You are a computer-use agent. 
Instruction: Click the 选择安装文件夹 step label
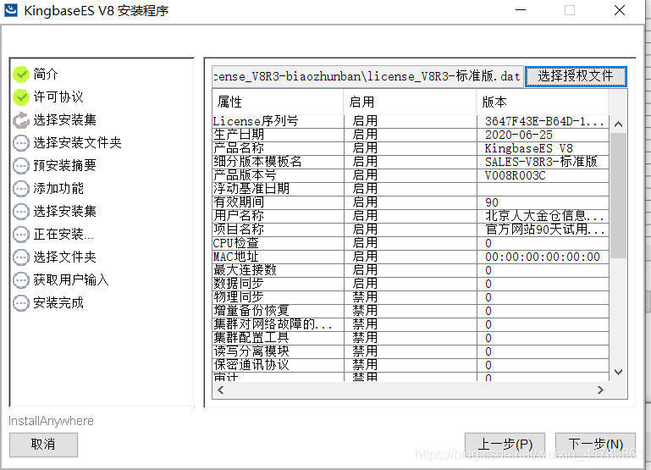tap(77, 143)
